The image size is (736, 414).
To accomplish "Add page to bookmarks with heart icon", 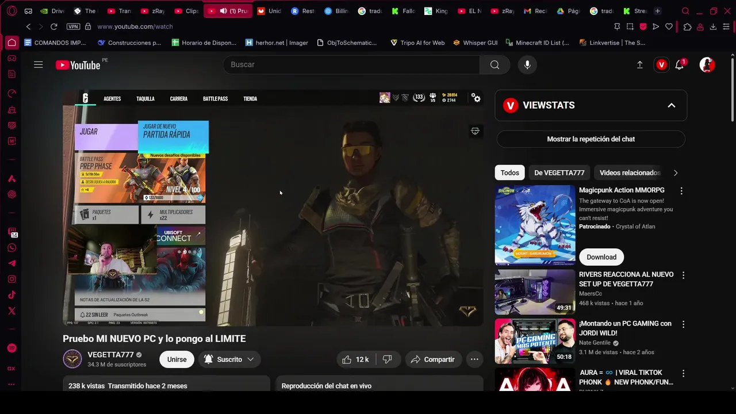I will [669, 26].
